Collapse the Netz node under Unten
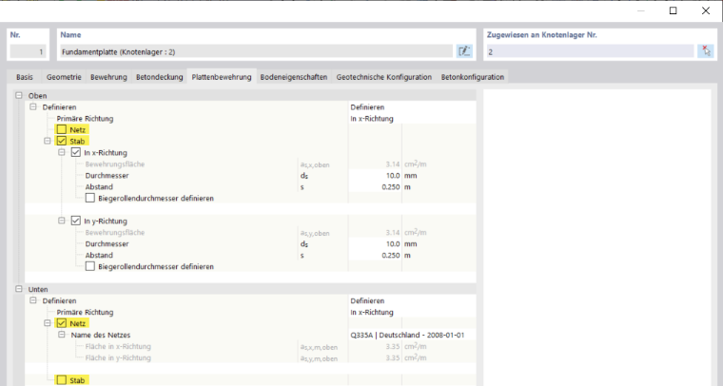The height and width of the screenshot is (386, 723). [x=48, y=323]
